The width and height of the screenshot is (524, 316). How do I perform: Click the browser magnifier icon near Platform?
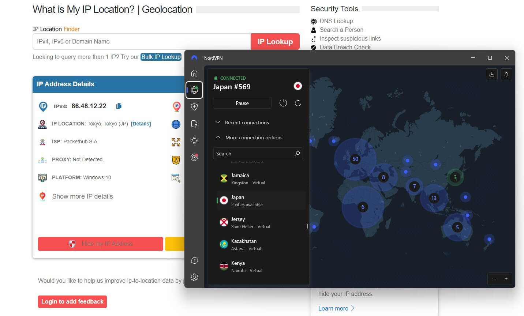point(176,178)
